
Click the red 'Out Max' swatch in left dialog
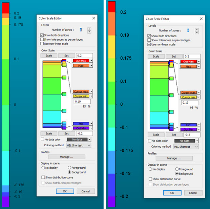click(81, 61)
